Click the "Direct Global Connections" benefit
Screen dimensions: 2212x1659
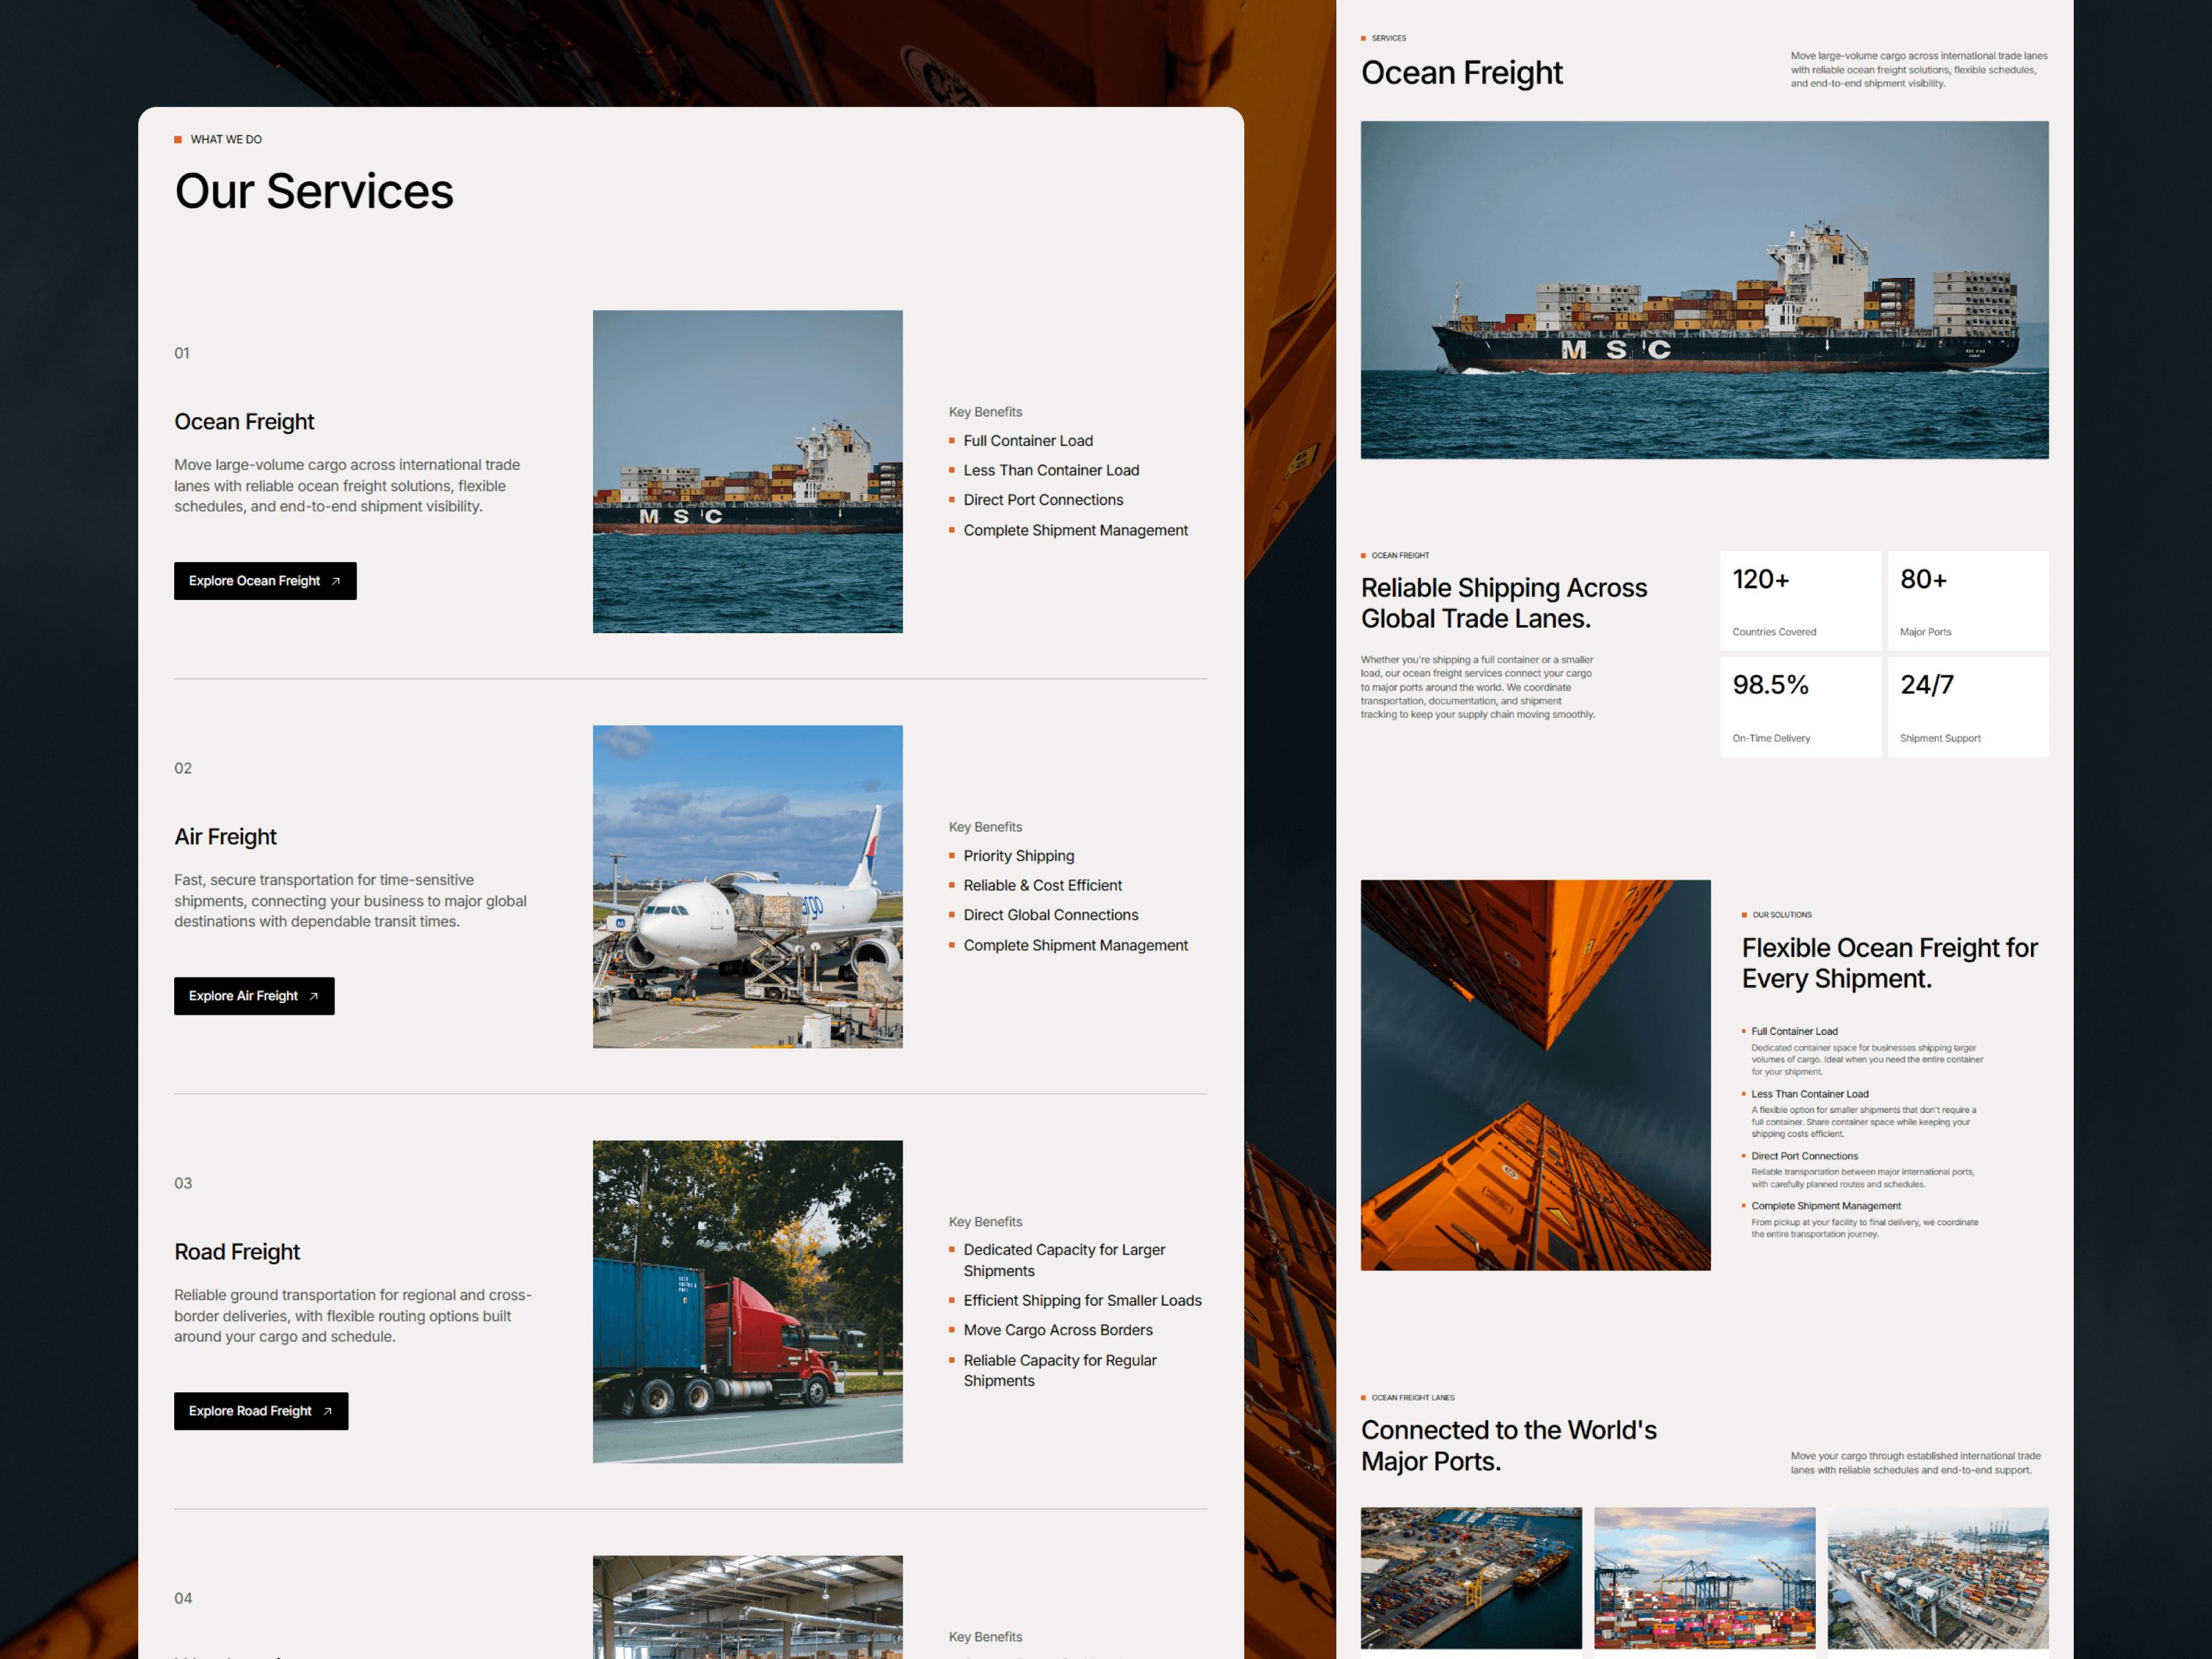(1051, 915)
